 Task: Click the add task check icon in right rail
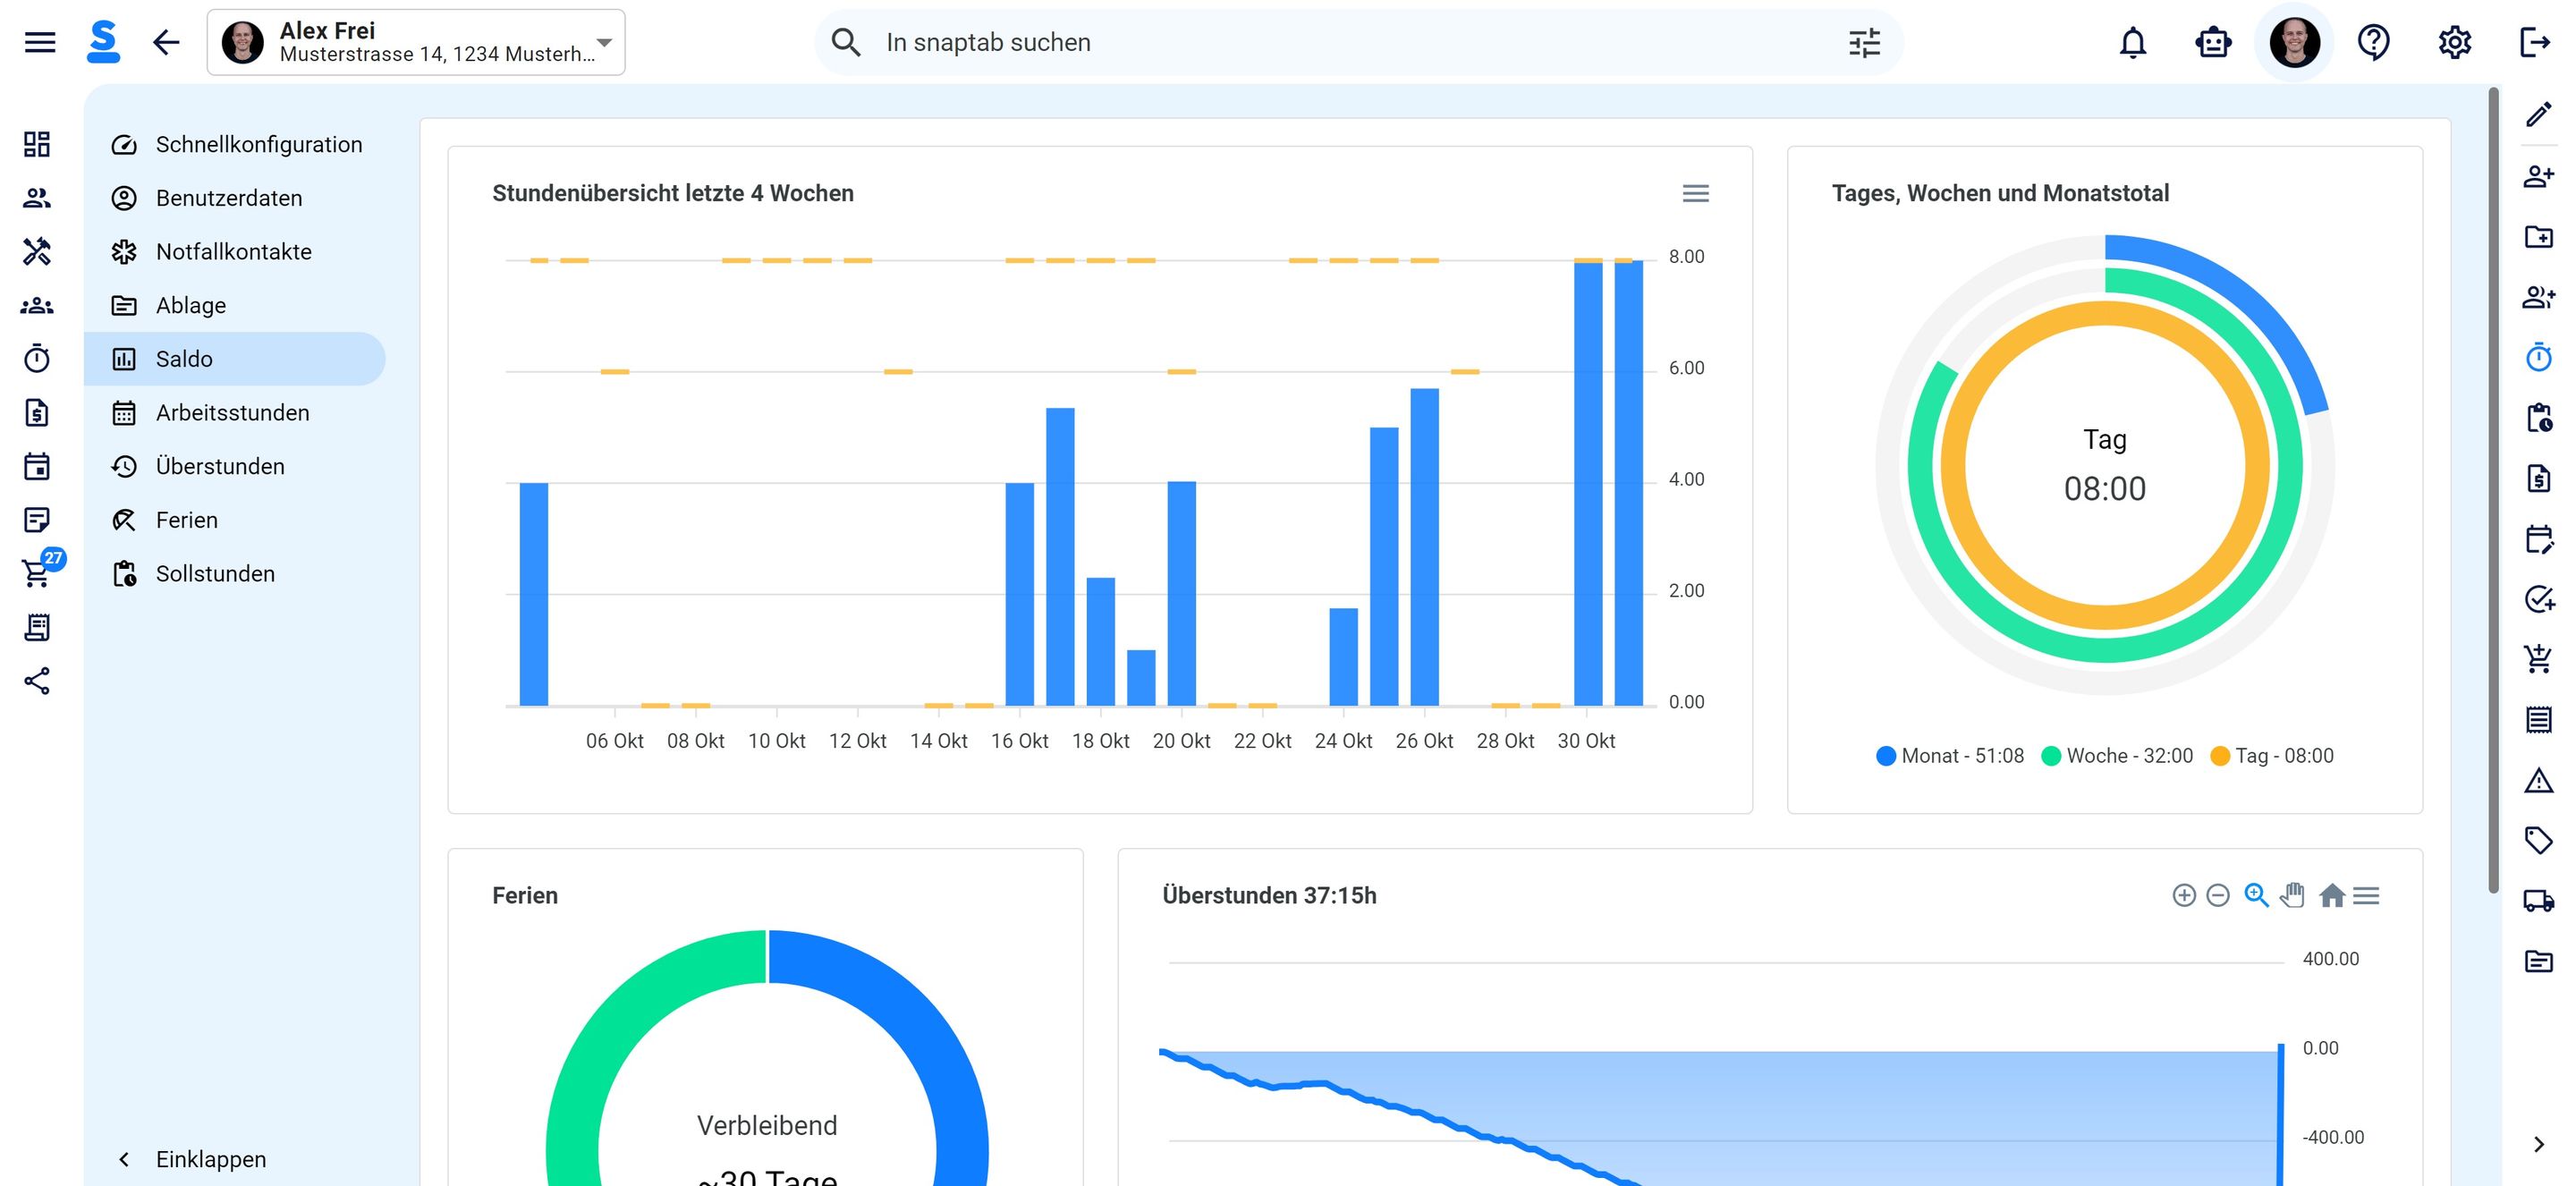(2538, 599)
